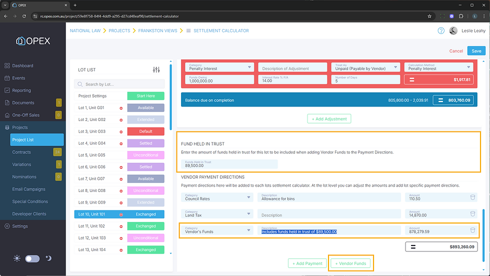Click the Interest Rate % P/A field

tap(292, 79)
